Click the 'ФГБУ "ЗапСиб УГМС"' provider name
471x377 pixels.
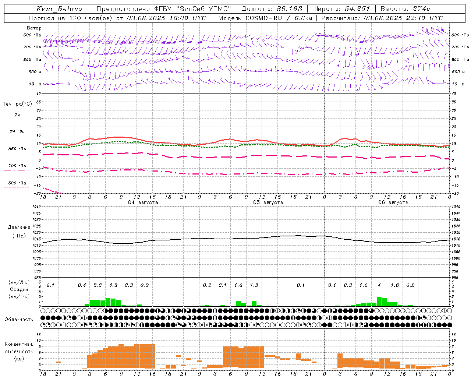[x=192, y=9]
